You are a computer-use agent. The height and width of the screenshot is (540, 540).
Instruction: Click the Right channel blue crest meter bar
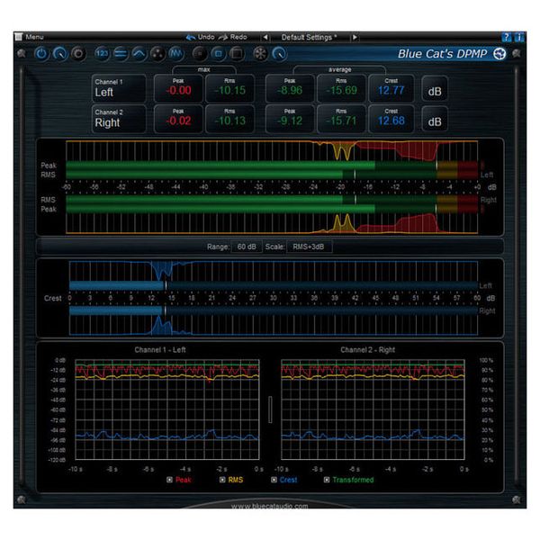click(x=274, y=310)
